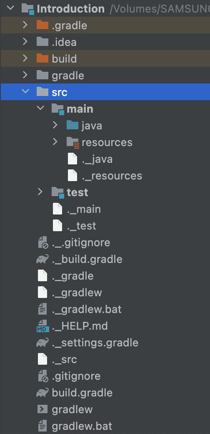Click the ignore-file icon beside .gitignore

[43, 376]
